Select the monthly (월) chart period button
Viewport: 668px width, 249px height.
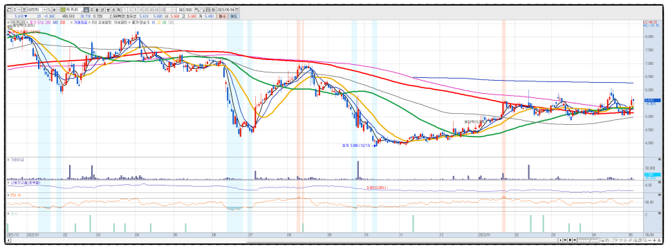[97, 10]
